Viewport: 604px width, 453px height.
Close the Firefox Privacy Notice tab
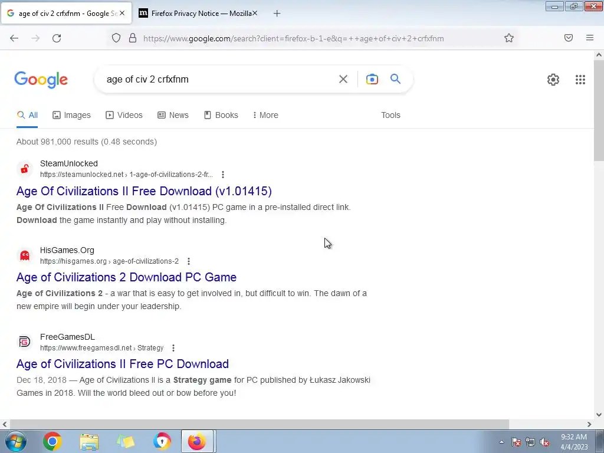pyautogui.click(x=255, y=13)
